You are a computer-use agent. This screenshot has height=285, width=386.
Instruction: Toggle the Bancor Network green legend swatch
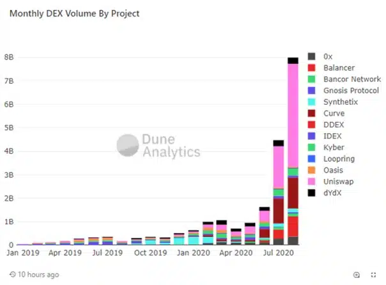311,79
